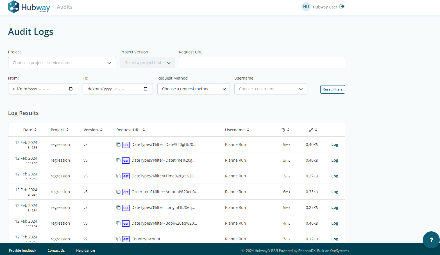440x255 pixels.
Task: Click the clock icon in the duration column header
Action: click(283, 130)
